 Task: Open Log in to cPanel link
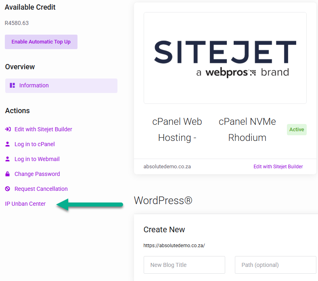click(34, 144)
